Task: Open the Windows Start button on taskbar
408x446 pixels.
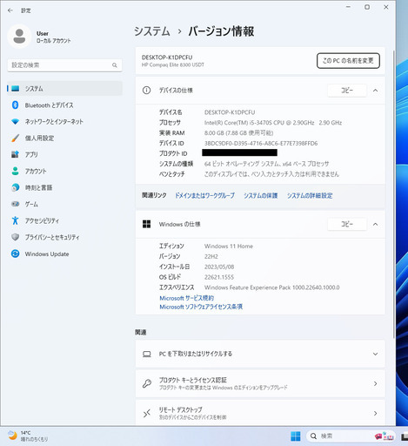Action: click(296, 436)
